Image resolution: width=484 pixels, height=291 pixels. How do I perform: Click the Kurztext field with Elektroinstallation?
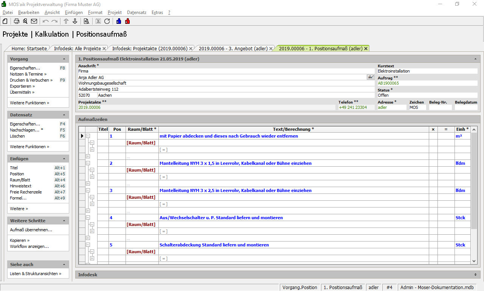427,71
